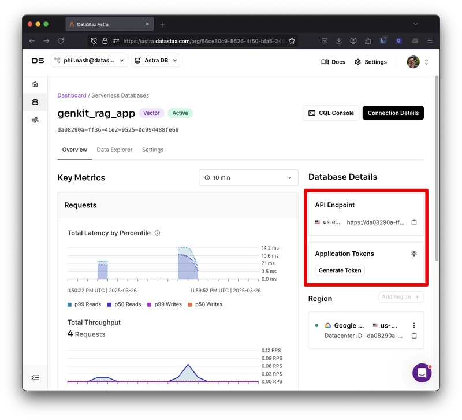Toggle the p99 Reads legend swatch
Viewport: 462px width, 420px height.
pos(69,304)
